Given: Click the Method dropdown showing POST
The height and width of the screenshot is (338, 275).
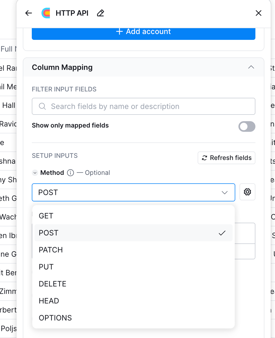Looking at the screenshot, I should [x=133, y=192].
